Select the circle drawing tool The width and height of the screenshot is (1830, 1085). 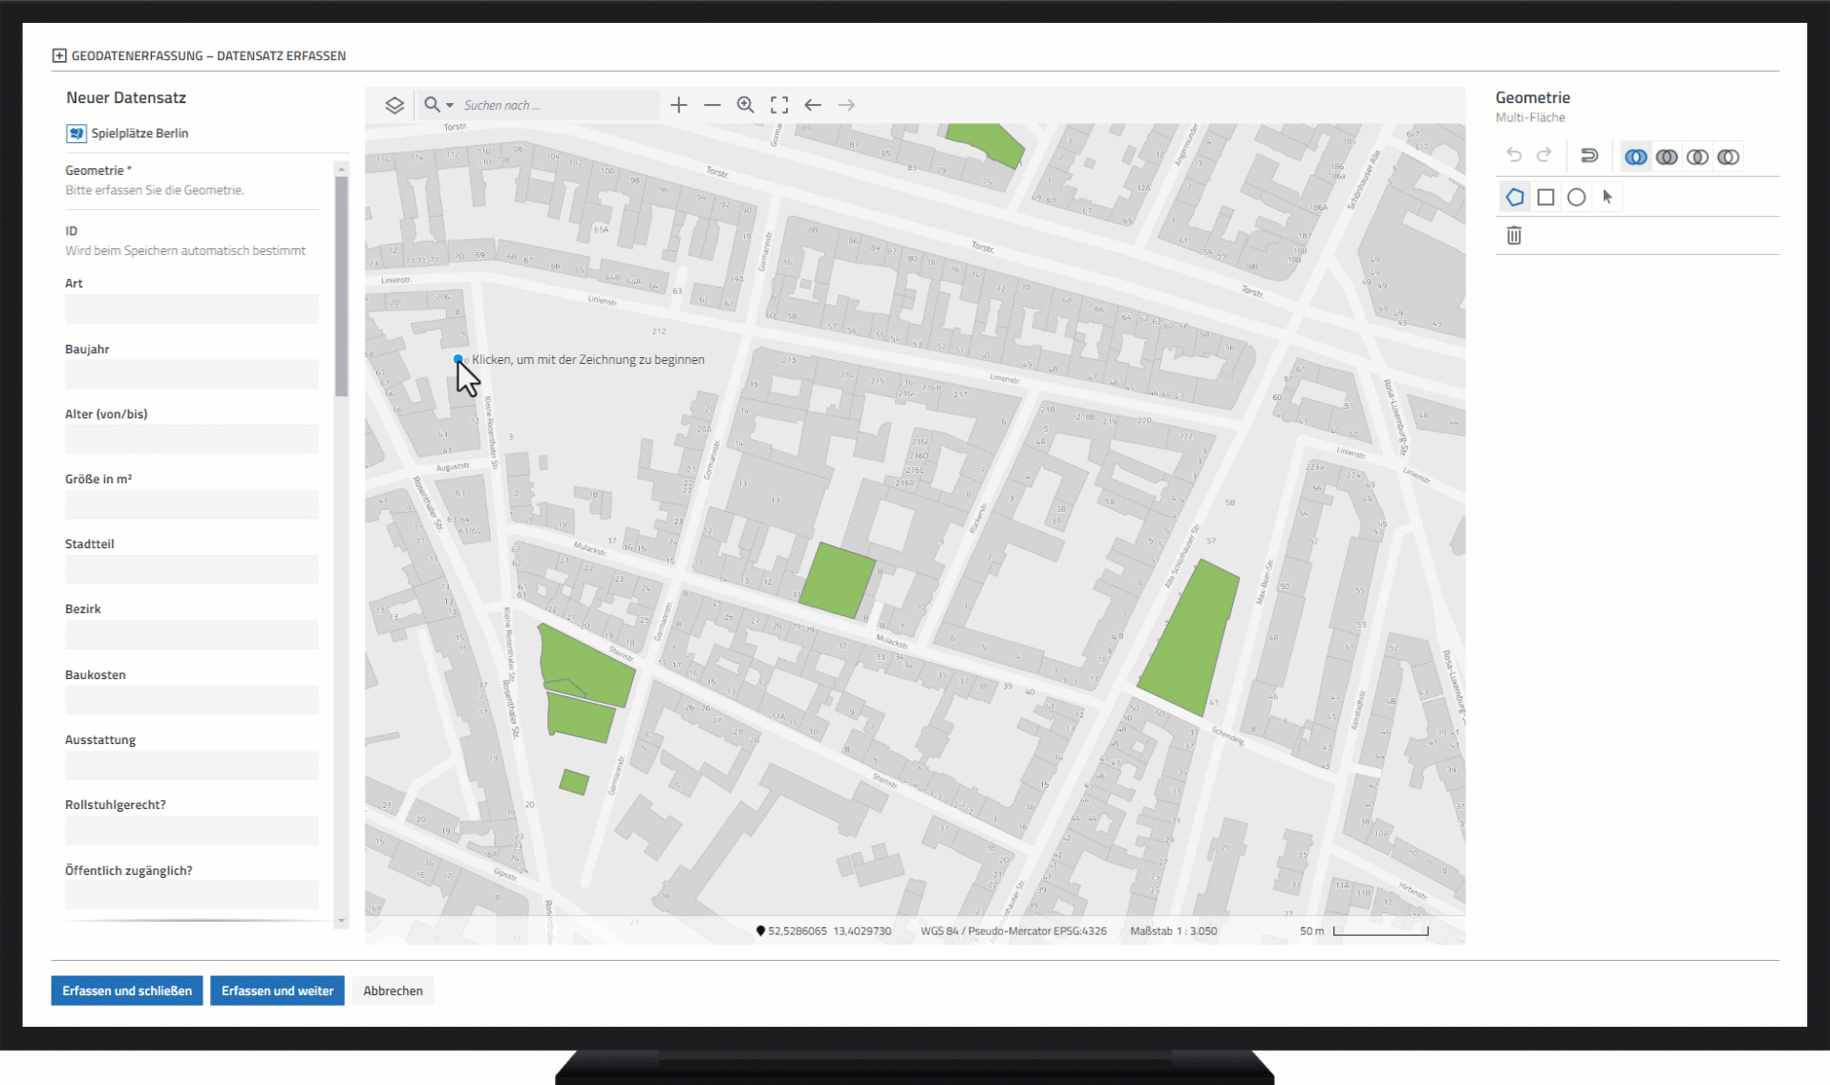[1576, 197]
